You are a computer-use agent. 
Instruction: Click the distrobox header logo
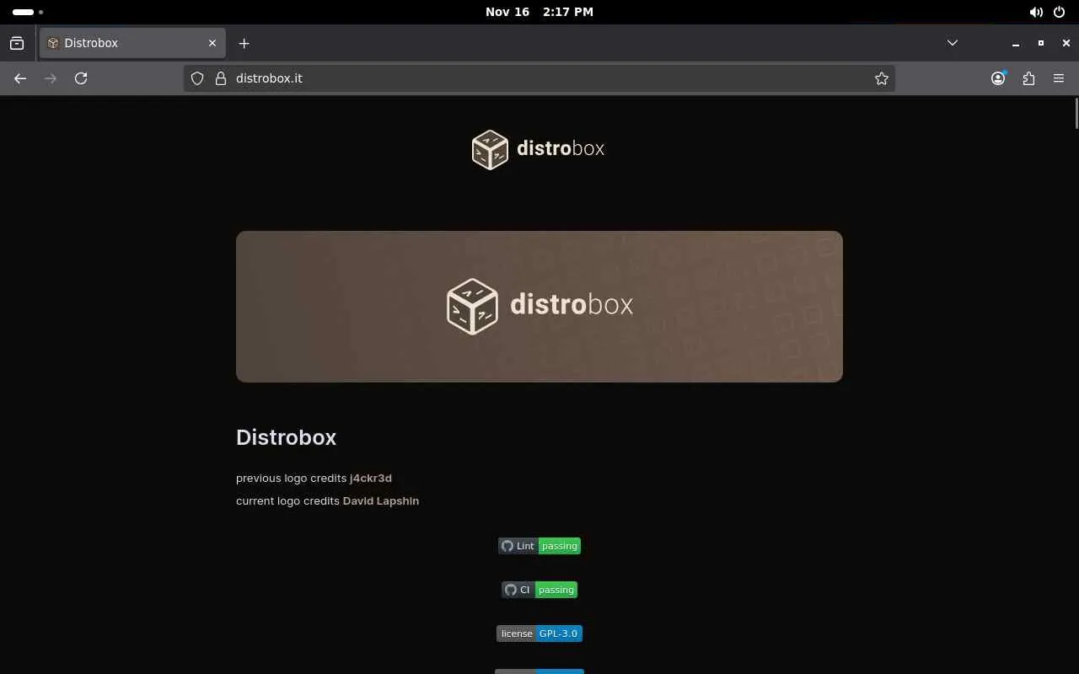pyautogui.click(x=539, y=149)
